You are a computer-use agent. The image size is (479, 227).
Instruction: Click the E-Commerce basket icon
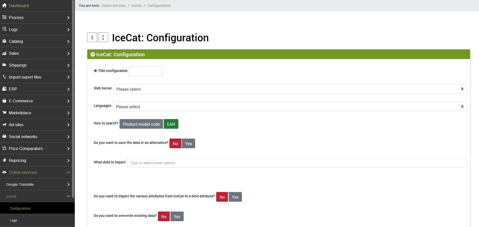point(4,101)
